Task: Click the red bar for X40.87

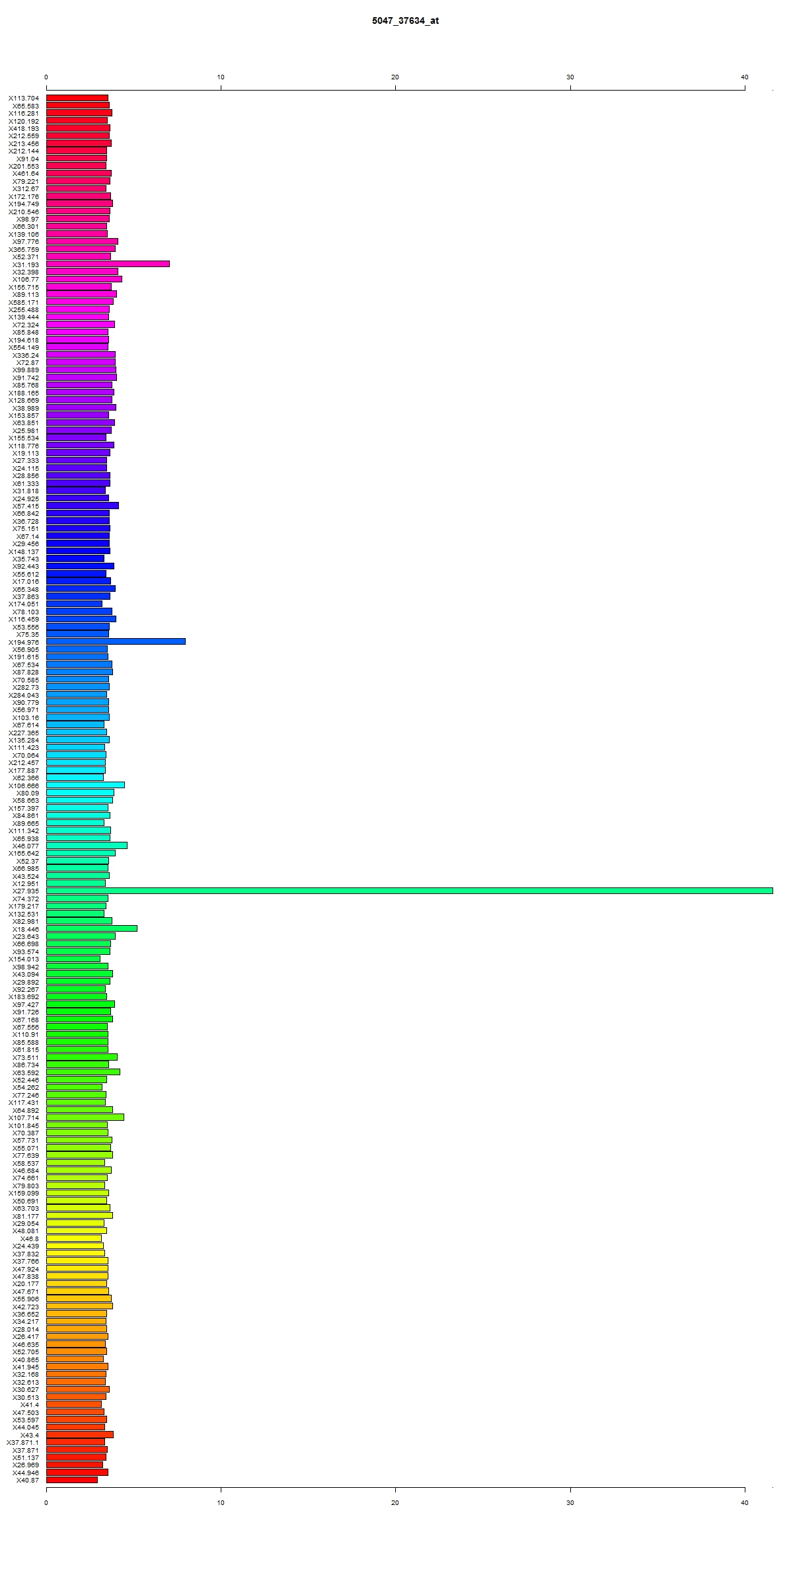Action: point(72,1480)
